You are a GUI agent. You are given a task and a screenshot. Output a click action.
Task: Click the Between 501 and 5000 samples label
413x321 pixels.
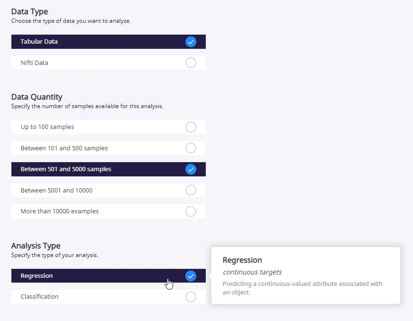coord(66,169)
